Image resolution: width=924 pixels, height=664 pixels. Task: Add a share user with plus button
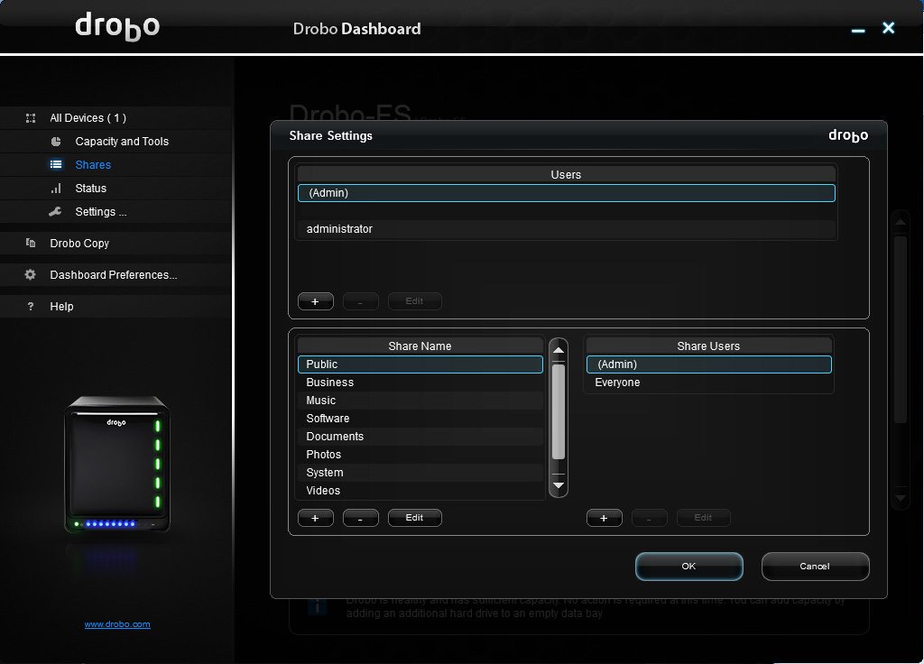(x=604, y=518)
